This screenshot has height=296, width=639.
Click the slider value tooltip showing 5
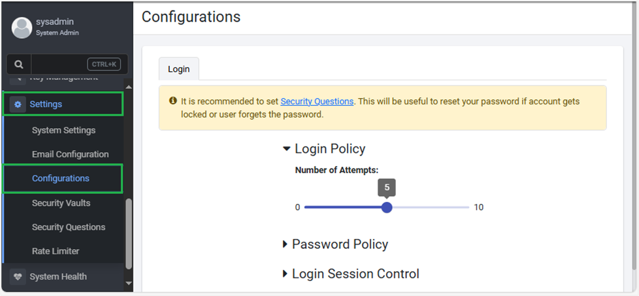point(387,188)
